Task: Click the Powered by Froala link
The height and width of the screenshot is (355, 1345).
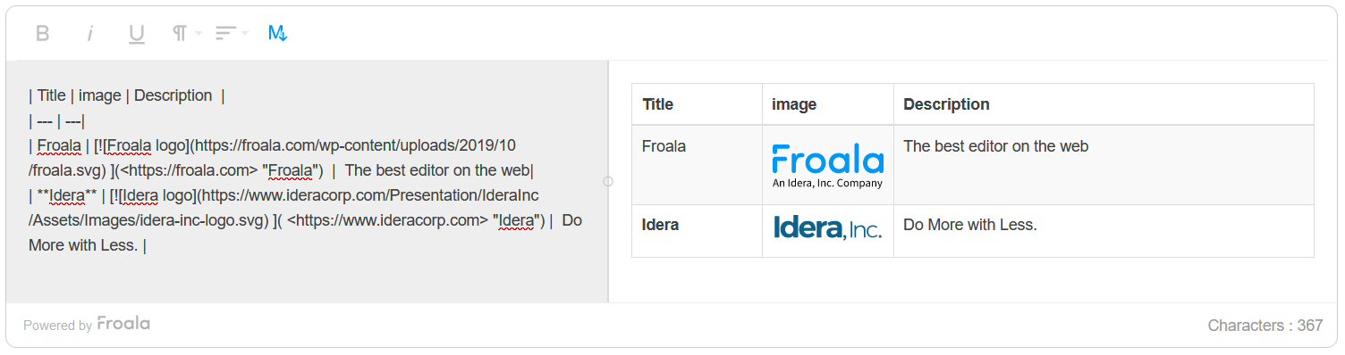Action: [x=87, y=324]
